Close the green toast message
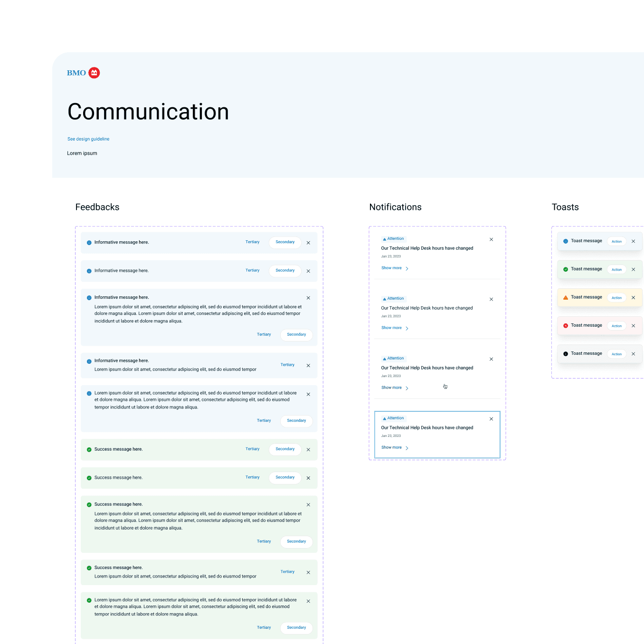Screen dimensions: 644x644 [x=634, y=269]
